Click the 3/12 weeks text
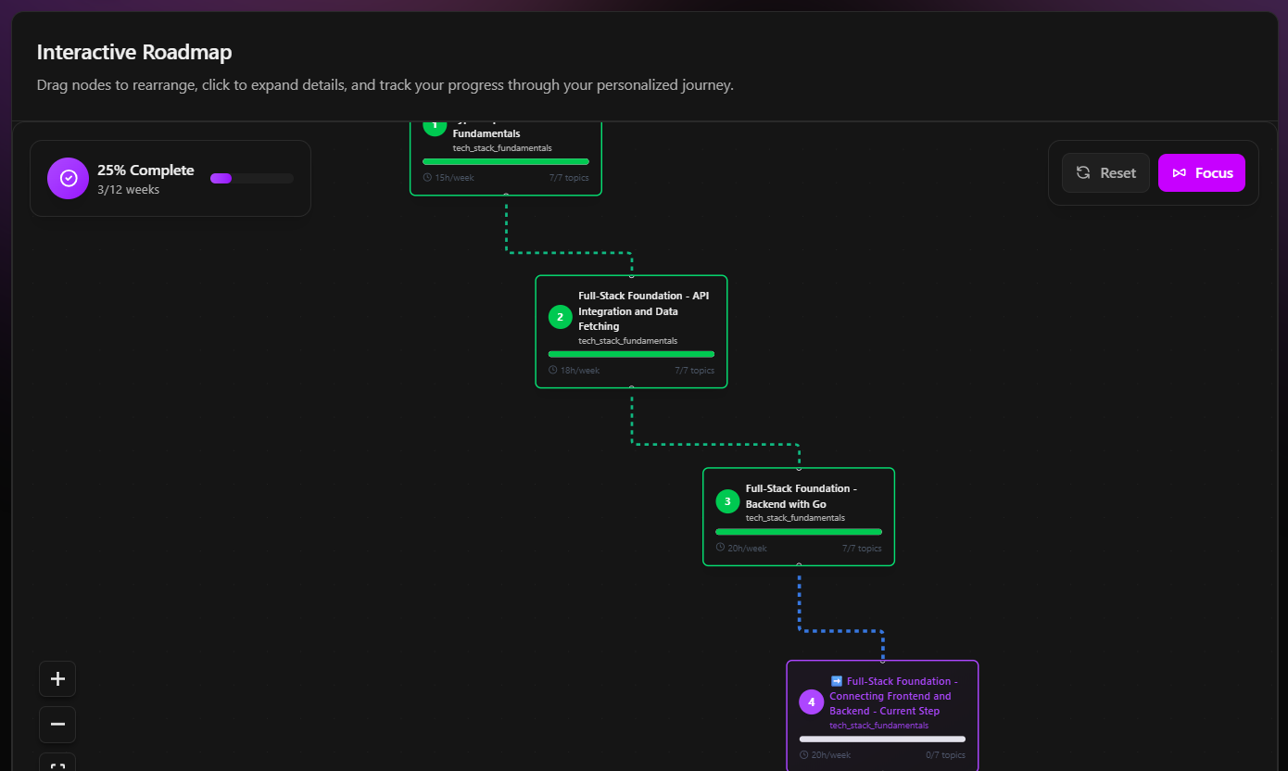 (x=129, y=190)
